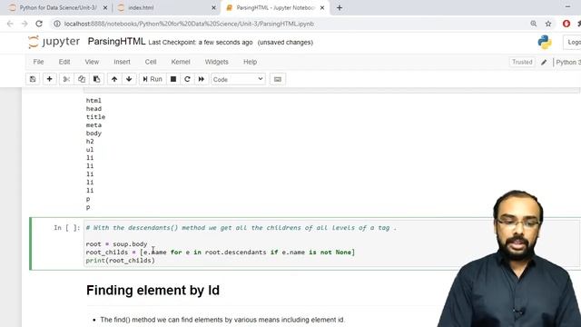Open the Insert menu

[122, 62]
